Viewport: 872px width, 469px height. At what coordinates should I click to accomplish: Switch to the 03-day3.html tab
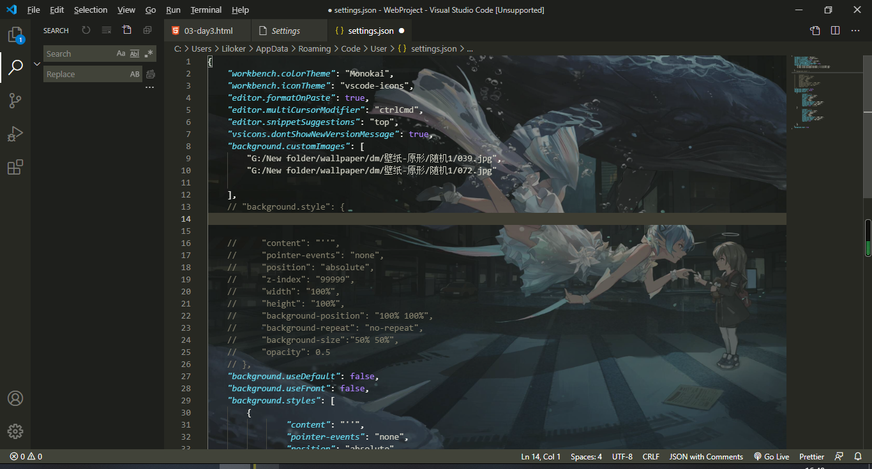207,31
